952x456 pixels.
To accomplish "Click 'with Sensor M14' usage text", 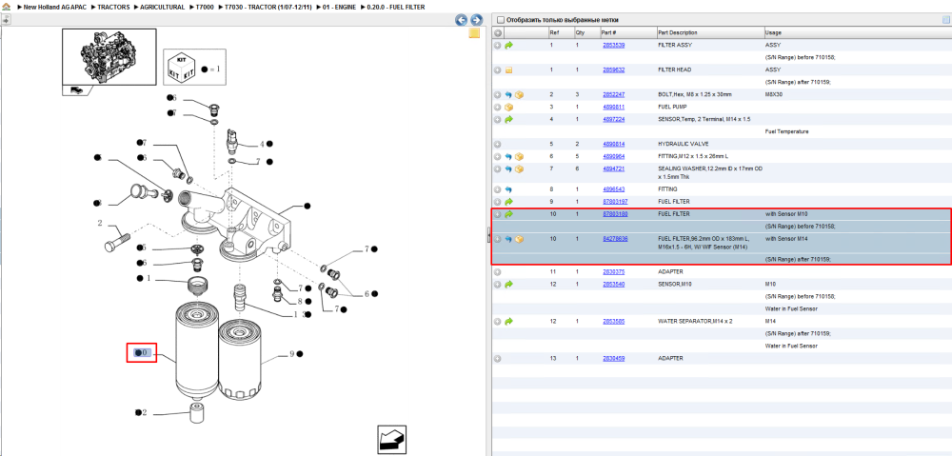I will (787, 239).
